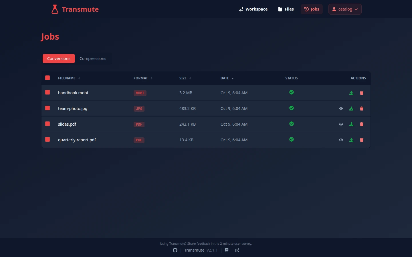
Task: Download the handbook.mobi file
Action: point(351,93)
